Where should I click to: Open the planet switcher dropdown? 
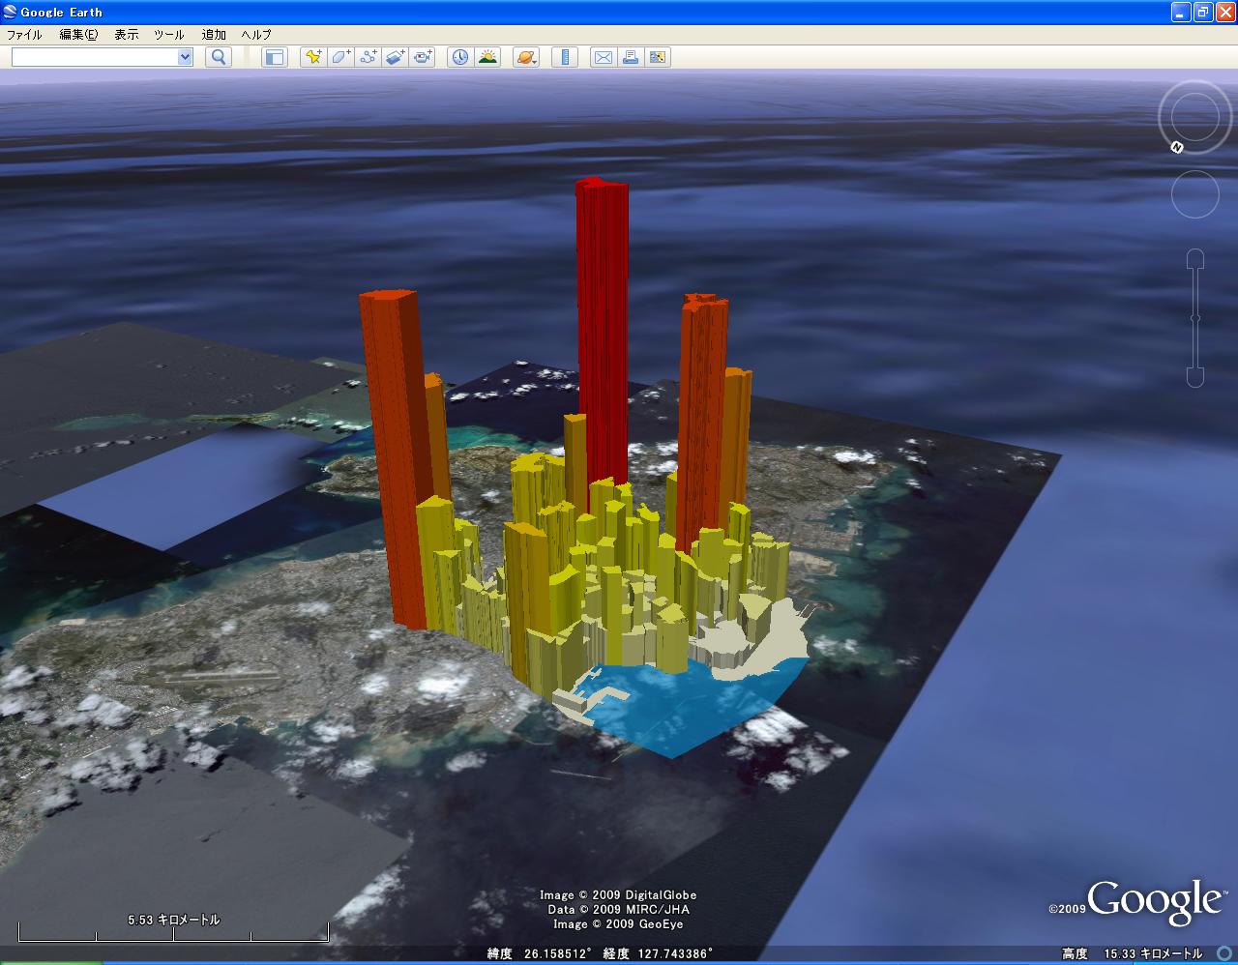(526, 57)
